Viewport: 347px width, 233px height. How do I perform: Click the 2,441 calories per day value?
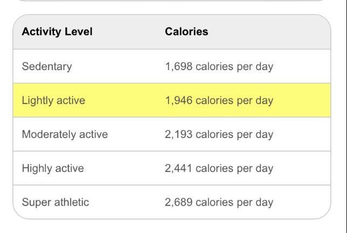pos(219,168)
